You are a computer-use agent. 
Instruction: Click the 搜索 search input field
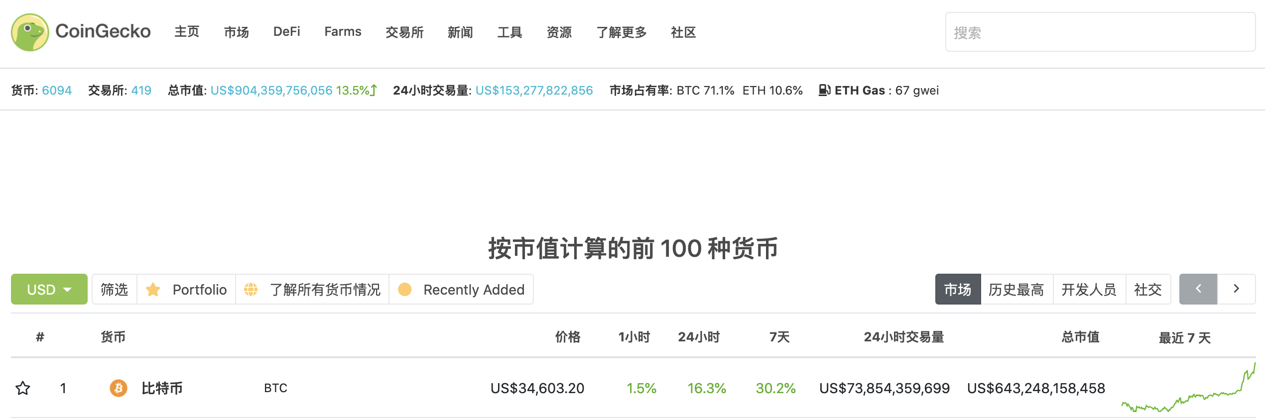[1100, 32]
